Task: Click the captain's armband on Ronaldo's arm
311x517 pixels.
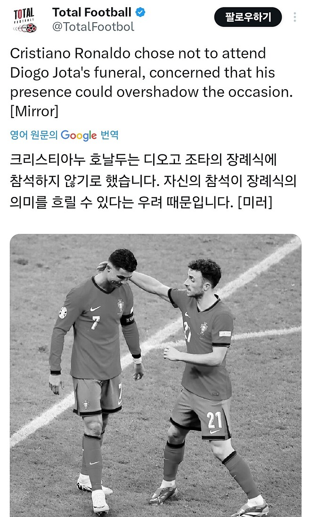Action: click(x=127, y=318)
